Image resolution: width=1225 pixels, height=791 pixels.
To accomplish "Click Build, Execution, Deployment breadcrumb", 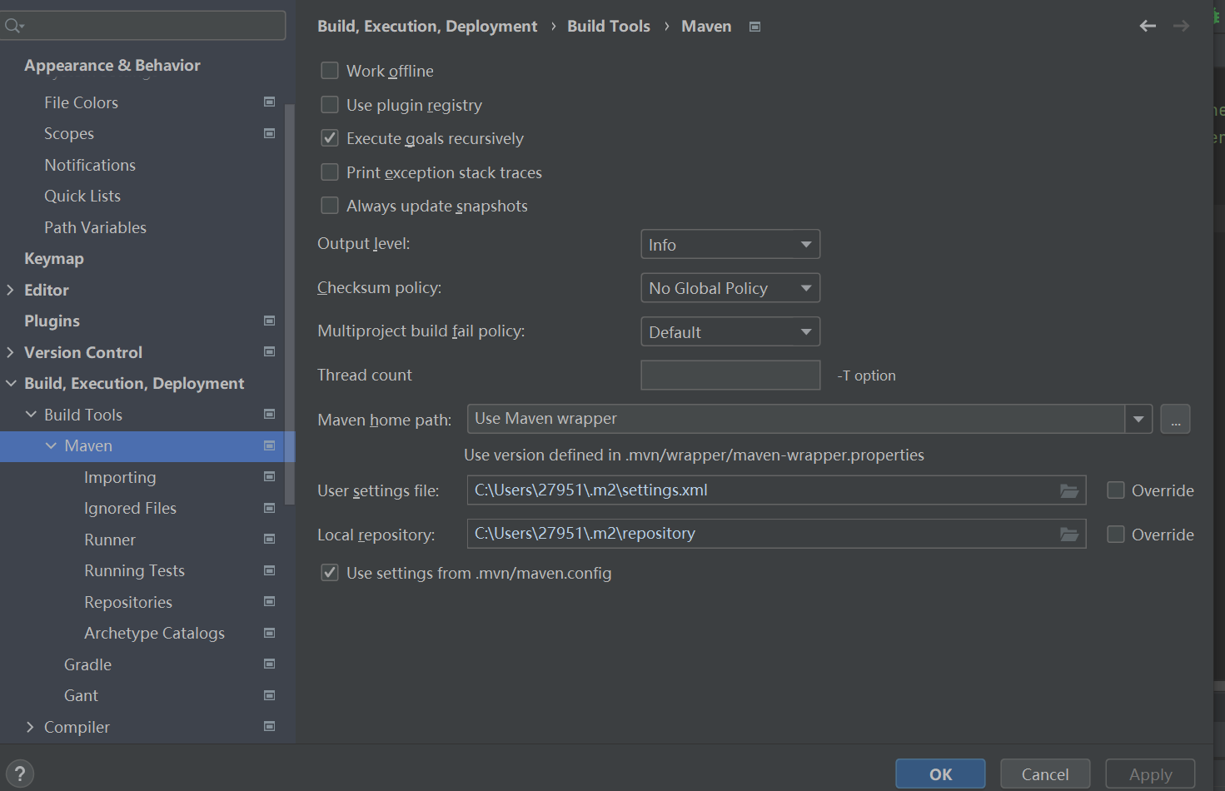I will click(x=427, y=27).
